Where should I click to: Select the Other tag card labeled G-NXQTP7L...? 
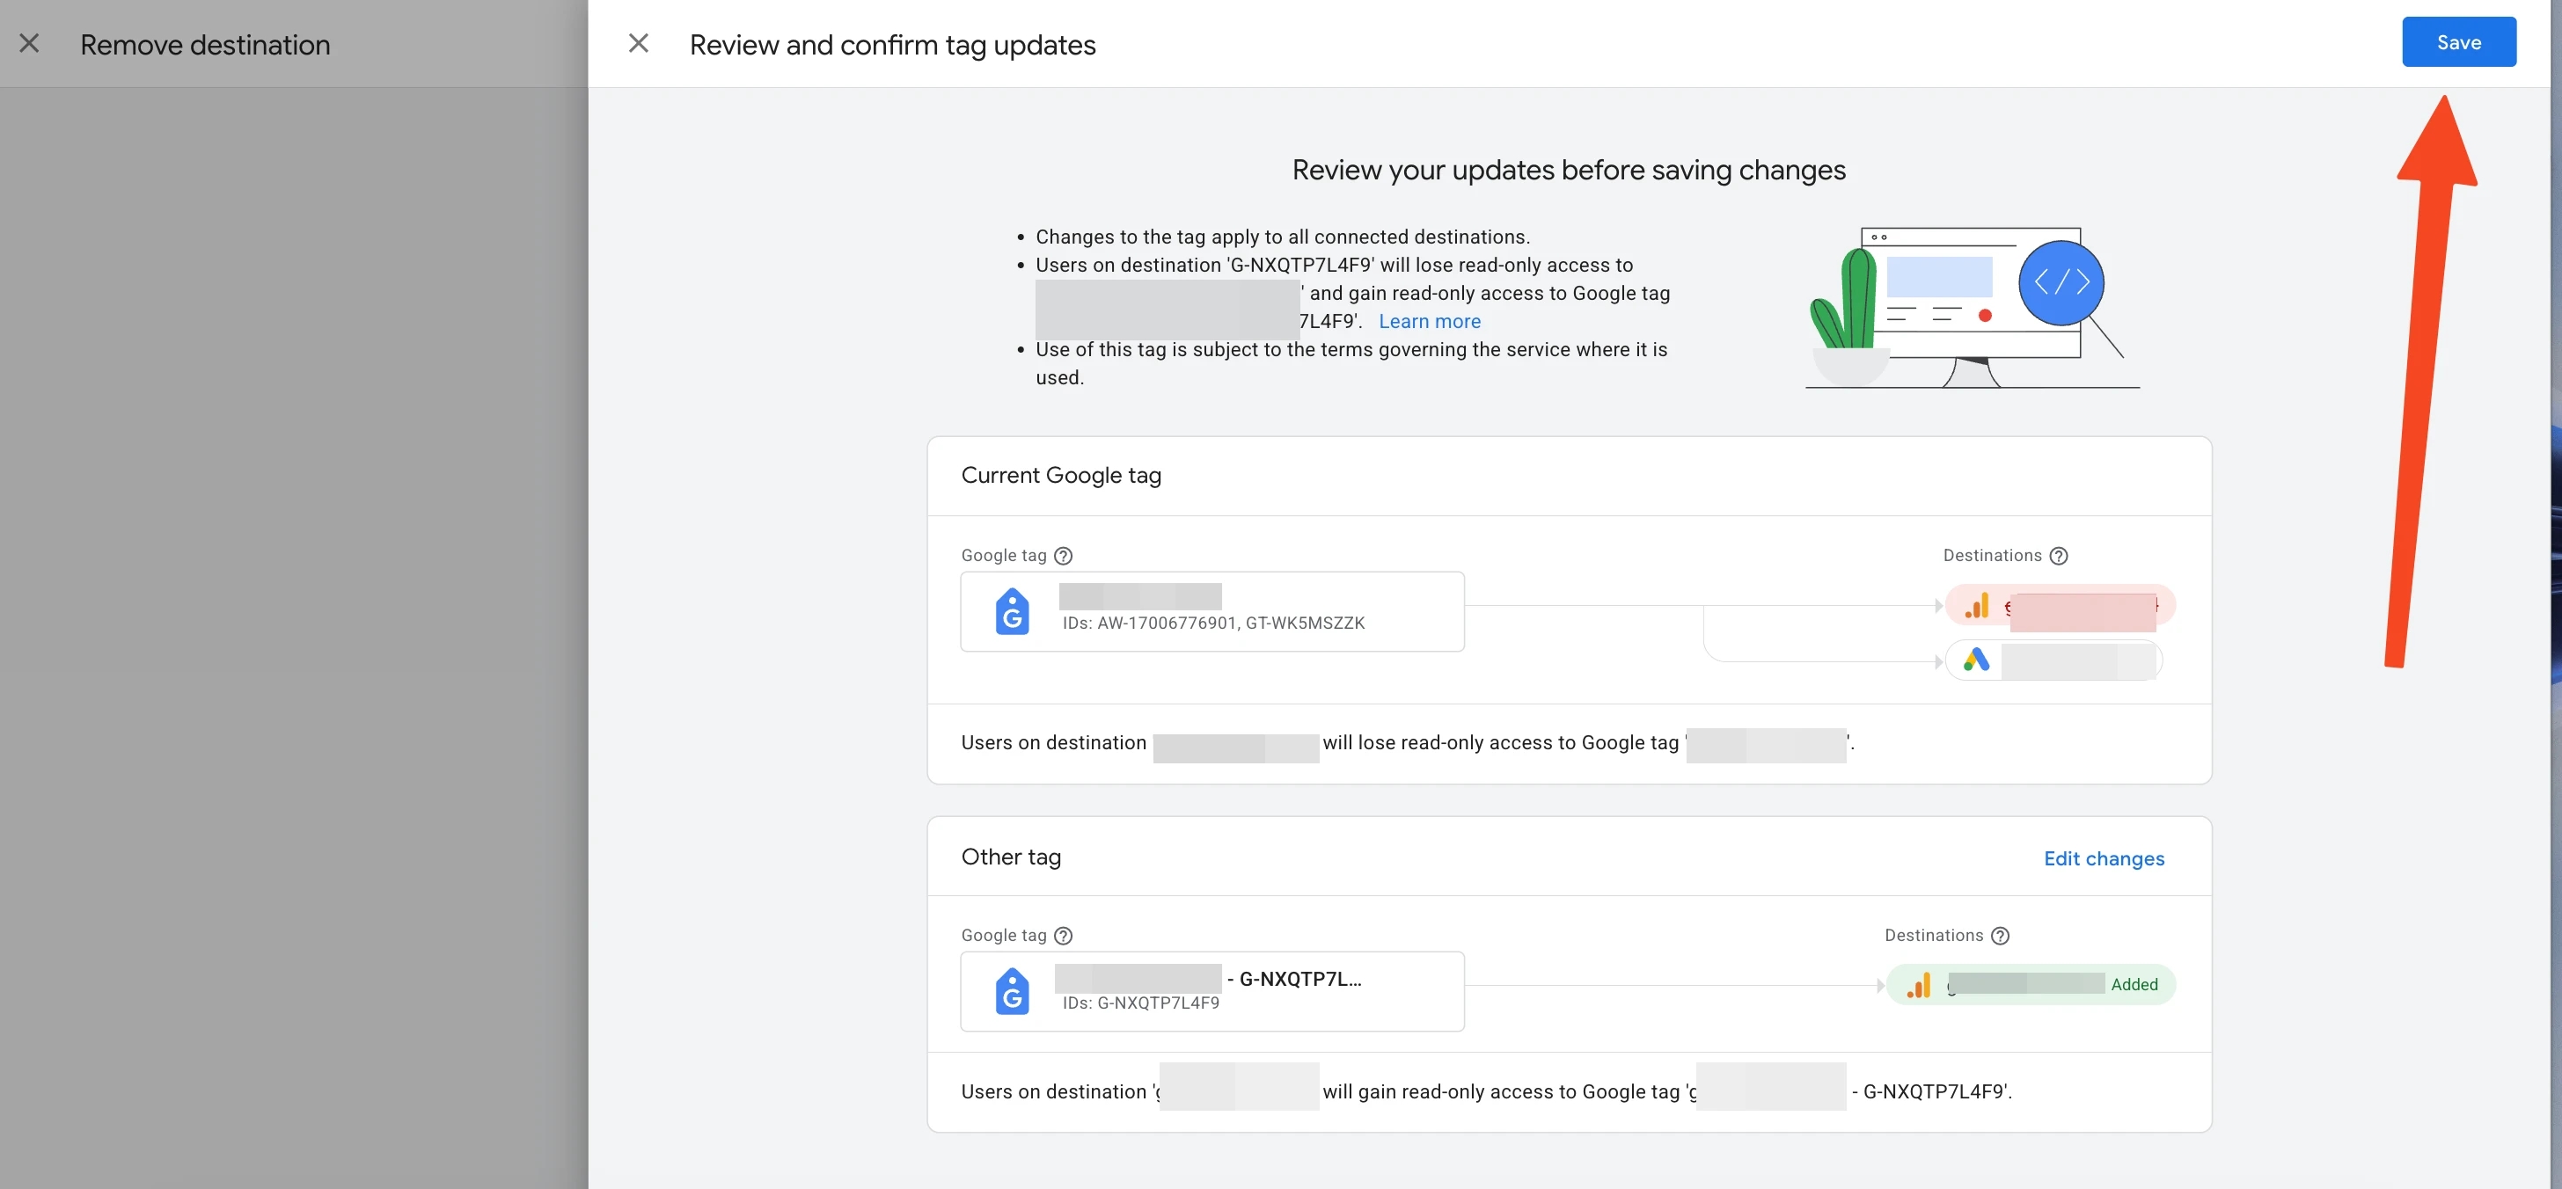(1211, 991)
